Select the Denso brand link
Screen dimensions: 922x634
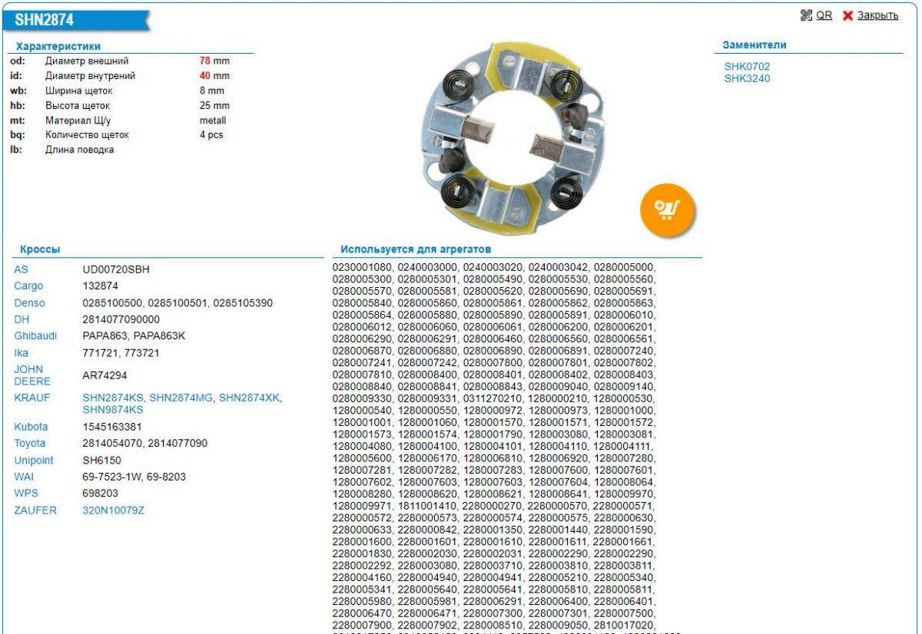[29, 303]
